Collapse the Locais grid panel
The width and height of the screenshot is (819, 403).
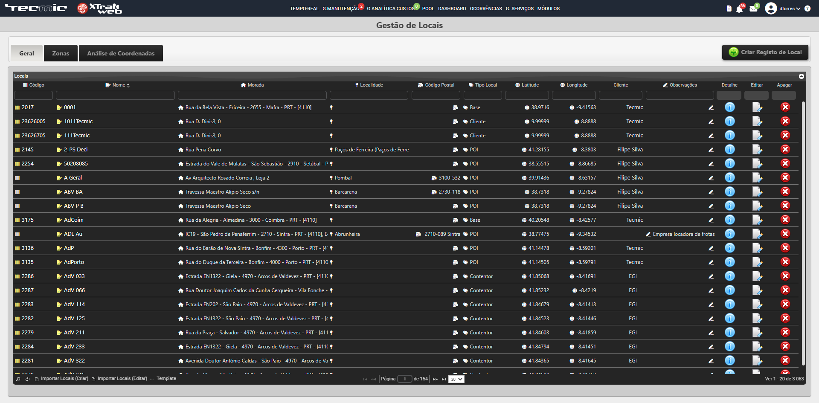[802, 76]
